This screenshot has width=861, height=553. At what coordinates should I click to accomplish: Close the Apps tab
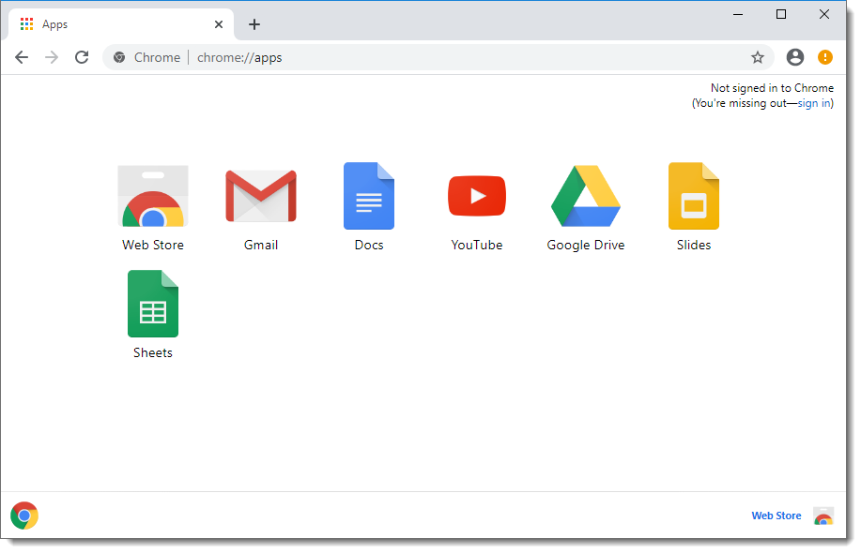click(219, 24)
